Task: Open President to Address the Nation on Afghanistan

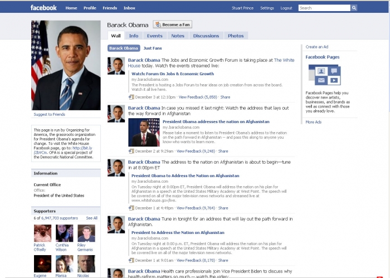Action: click(178, 232)
